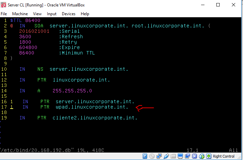
Task: Click the CPU virtualization features icon
Action: (194, 156)
